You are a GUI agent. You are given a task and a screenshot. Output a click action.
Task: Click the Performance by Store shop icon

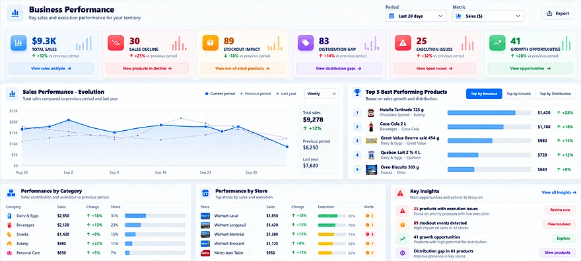coord(205,193)
